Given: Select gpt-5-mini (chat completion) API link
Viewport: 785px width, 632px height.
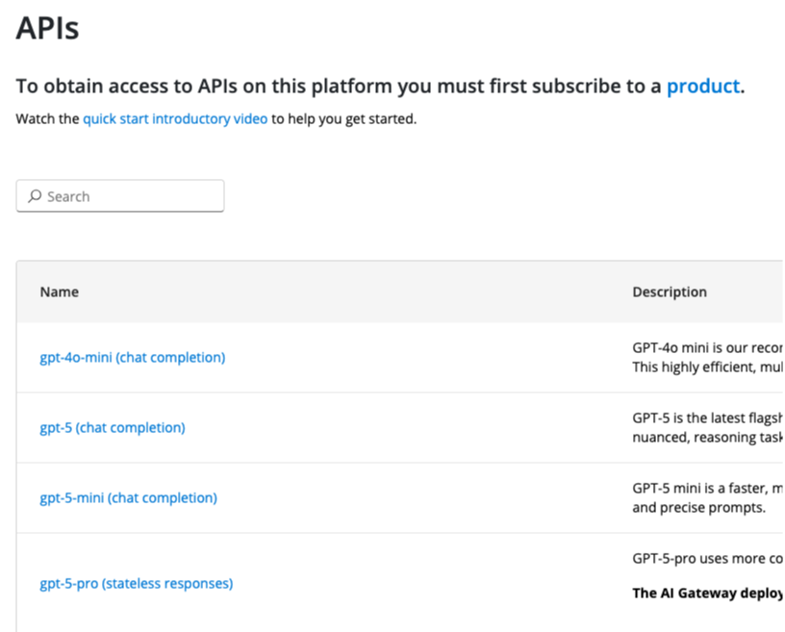Looking at the screenshot, I should [x=128, y=498].
